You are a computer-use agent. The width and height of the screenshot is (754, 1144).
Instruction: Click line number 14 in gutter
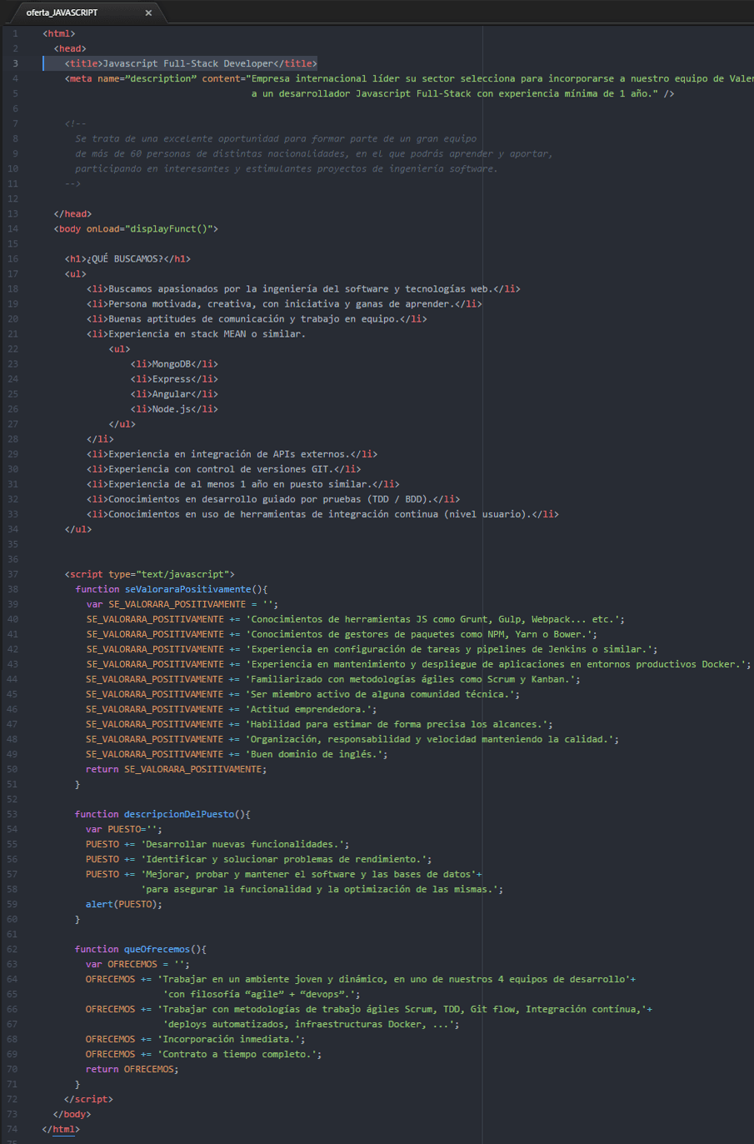[12, 228]
